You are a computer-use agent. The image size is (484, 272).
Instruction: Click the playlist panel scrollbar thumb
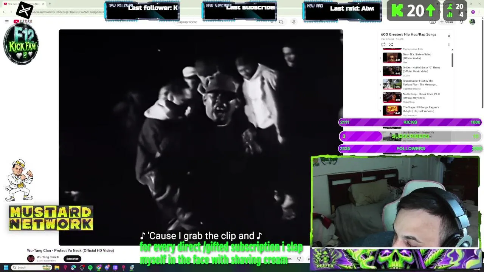point(452,60)
